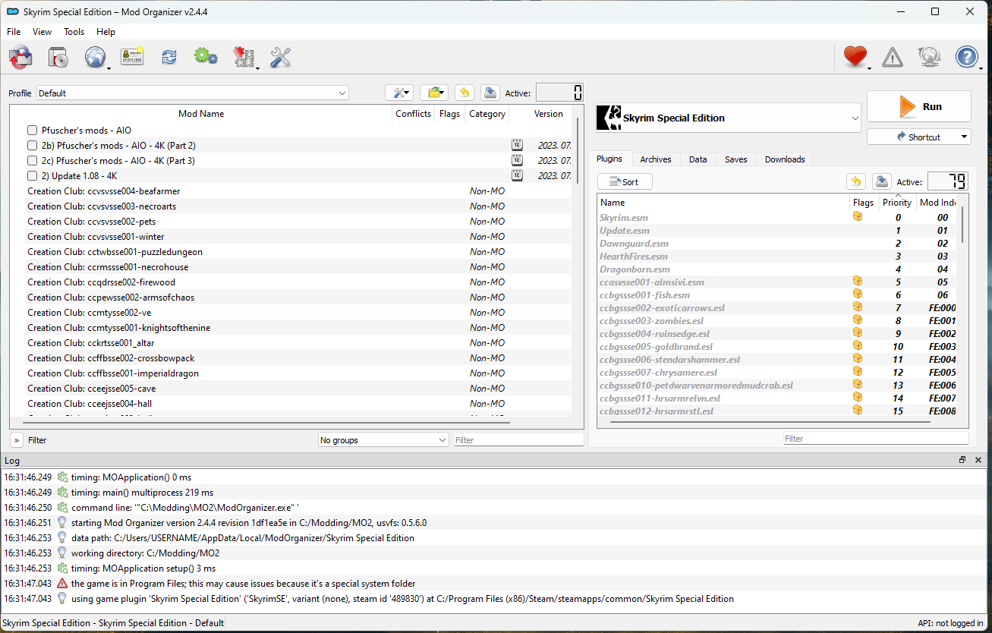Open the profiles ID card icon
Screen dimensions: 992x633
pos(132,57)
